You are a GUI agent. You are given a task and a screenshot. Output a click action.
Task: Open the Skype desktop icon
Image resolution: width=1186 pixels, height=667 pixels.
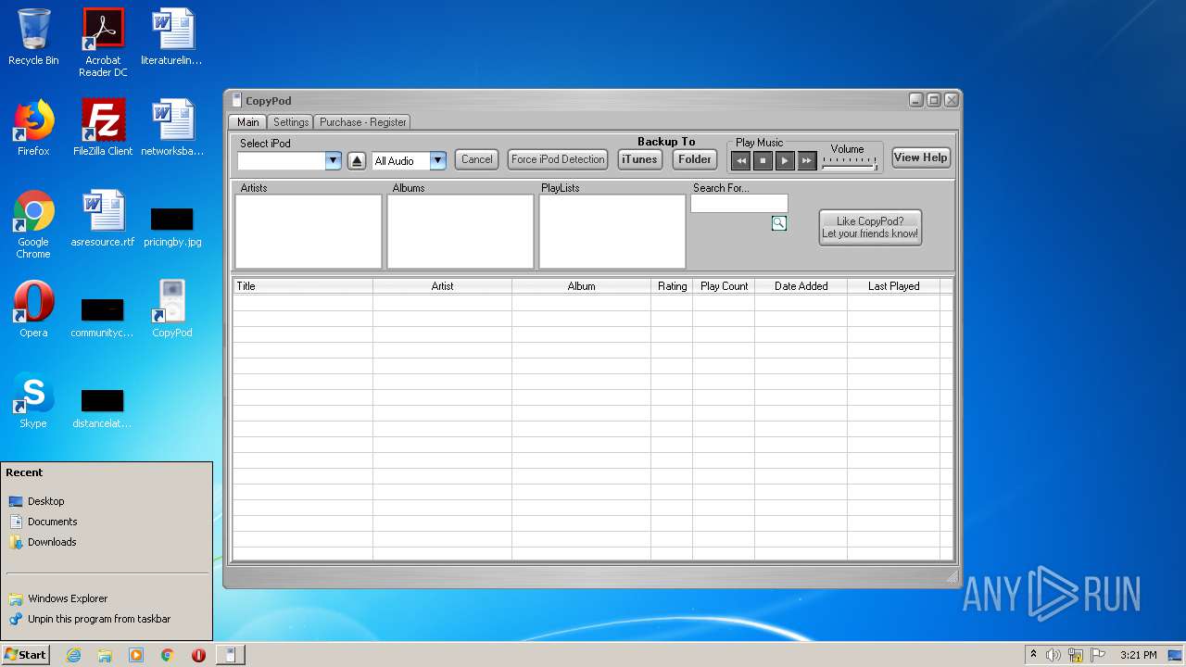click(33, 400)
